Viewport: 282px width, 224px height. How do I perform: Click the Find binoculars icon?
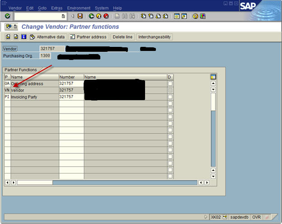[x=124, y=16]
